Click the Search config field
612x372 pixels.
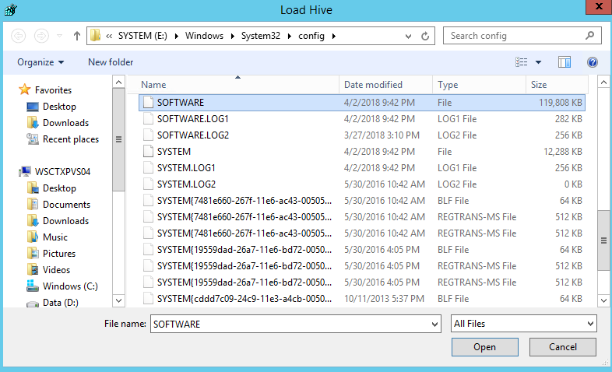(514, 36)
